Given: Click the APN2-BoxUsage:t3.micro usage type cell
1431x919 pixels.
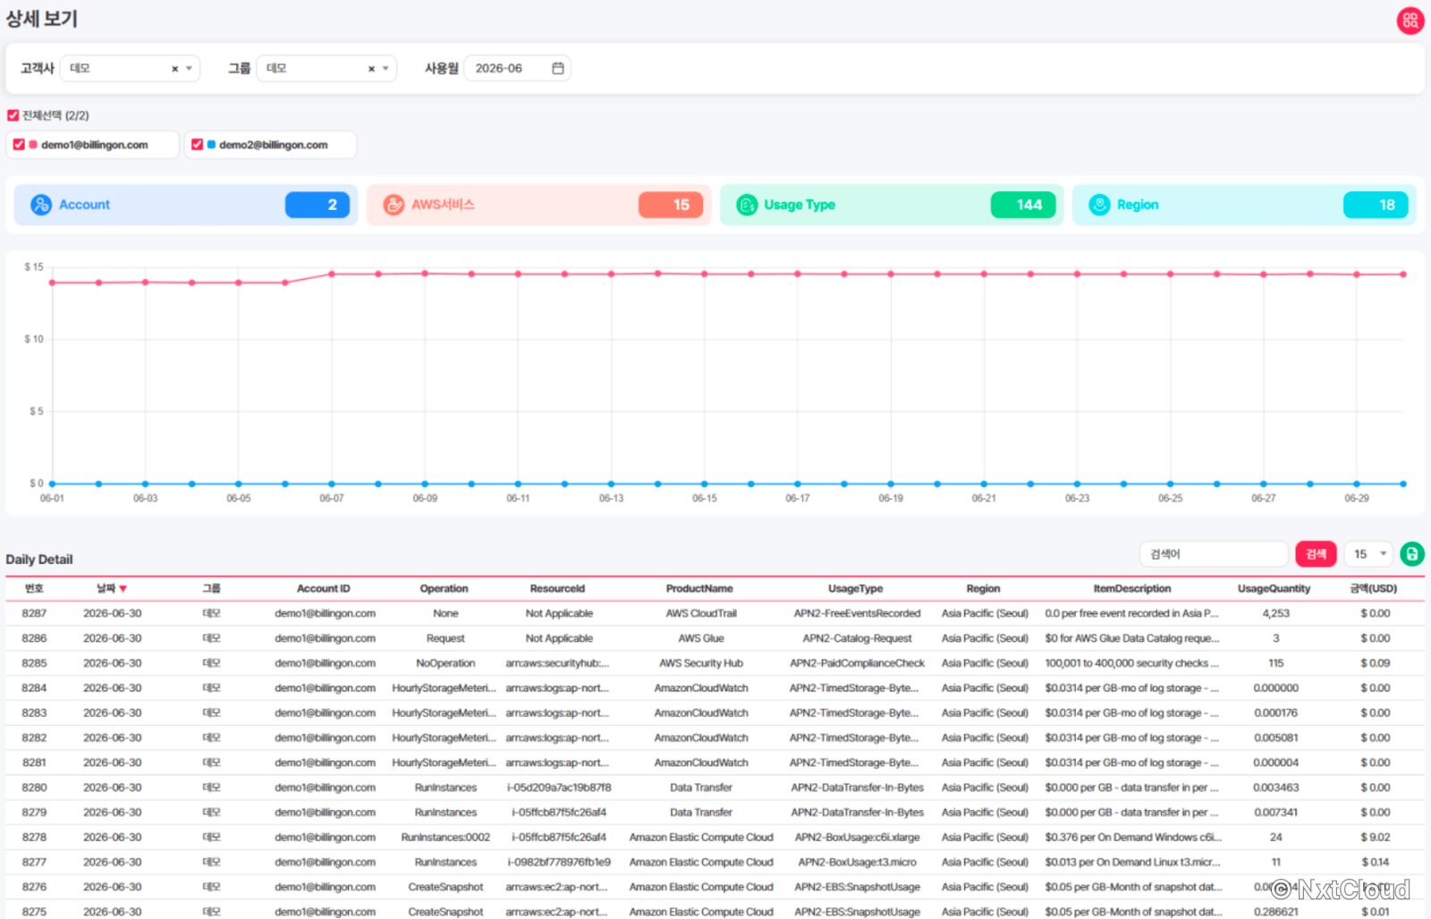Looking at the screenshot, I should (857, 864).
